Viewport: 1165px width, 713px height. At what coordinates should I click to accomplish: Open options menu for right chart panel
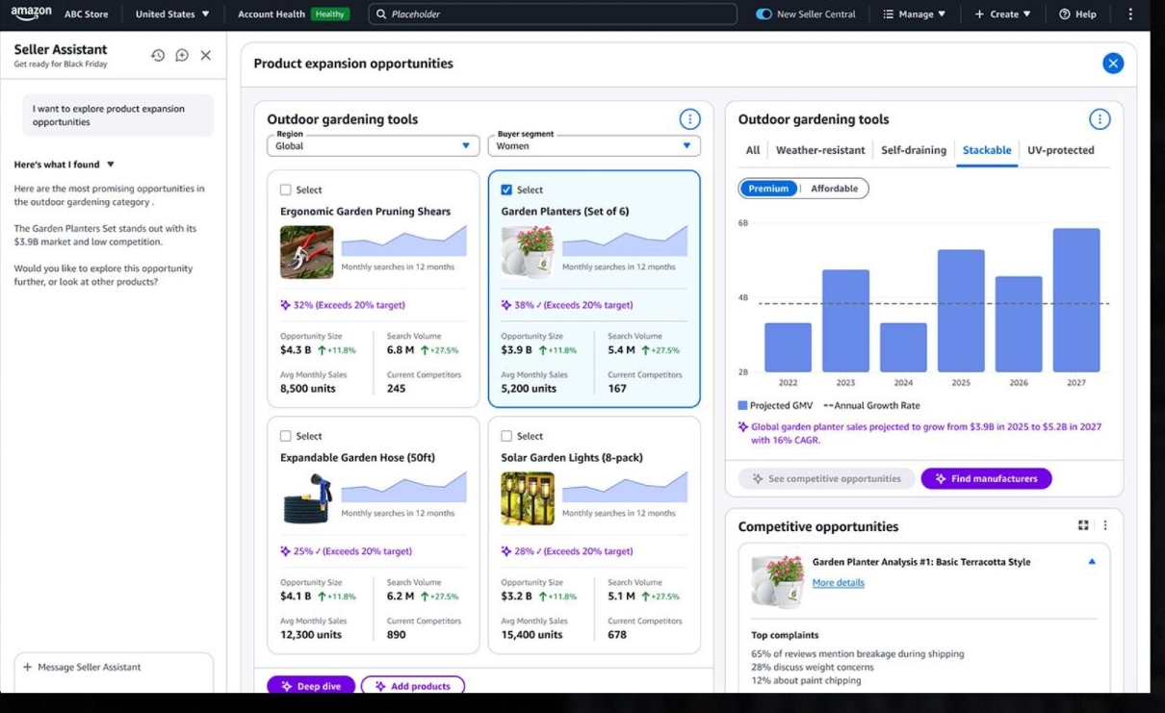1099,119
